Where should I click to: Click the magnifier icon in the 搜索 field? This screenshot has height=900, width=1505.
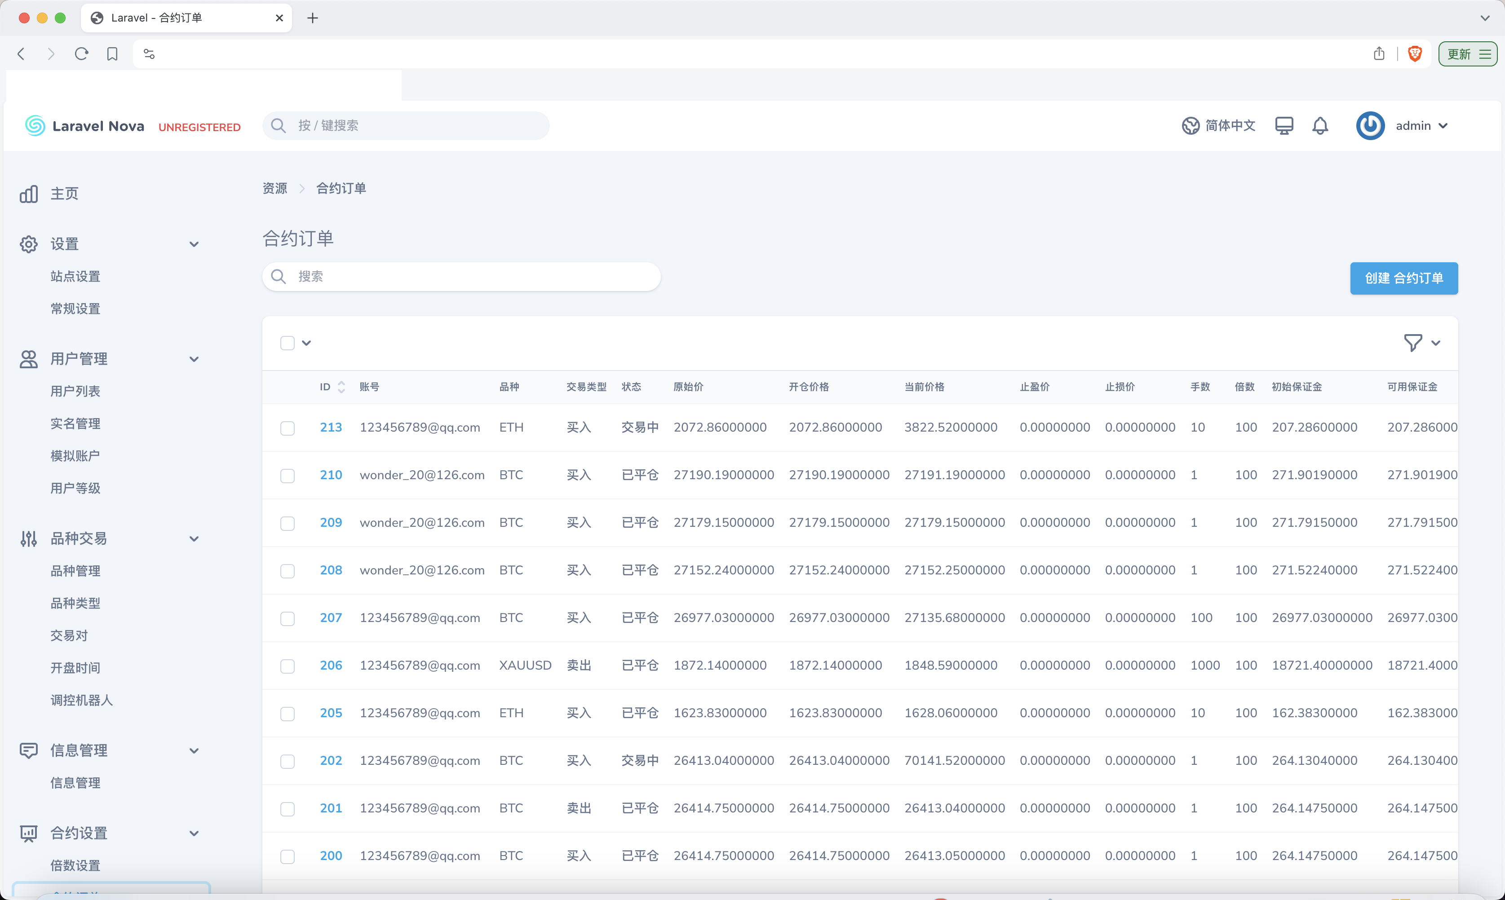pos(279,277)
